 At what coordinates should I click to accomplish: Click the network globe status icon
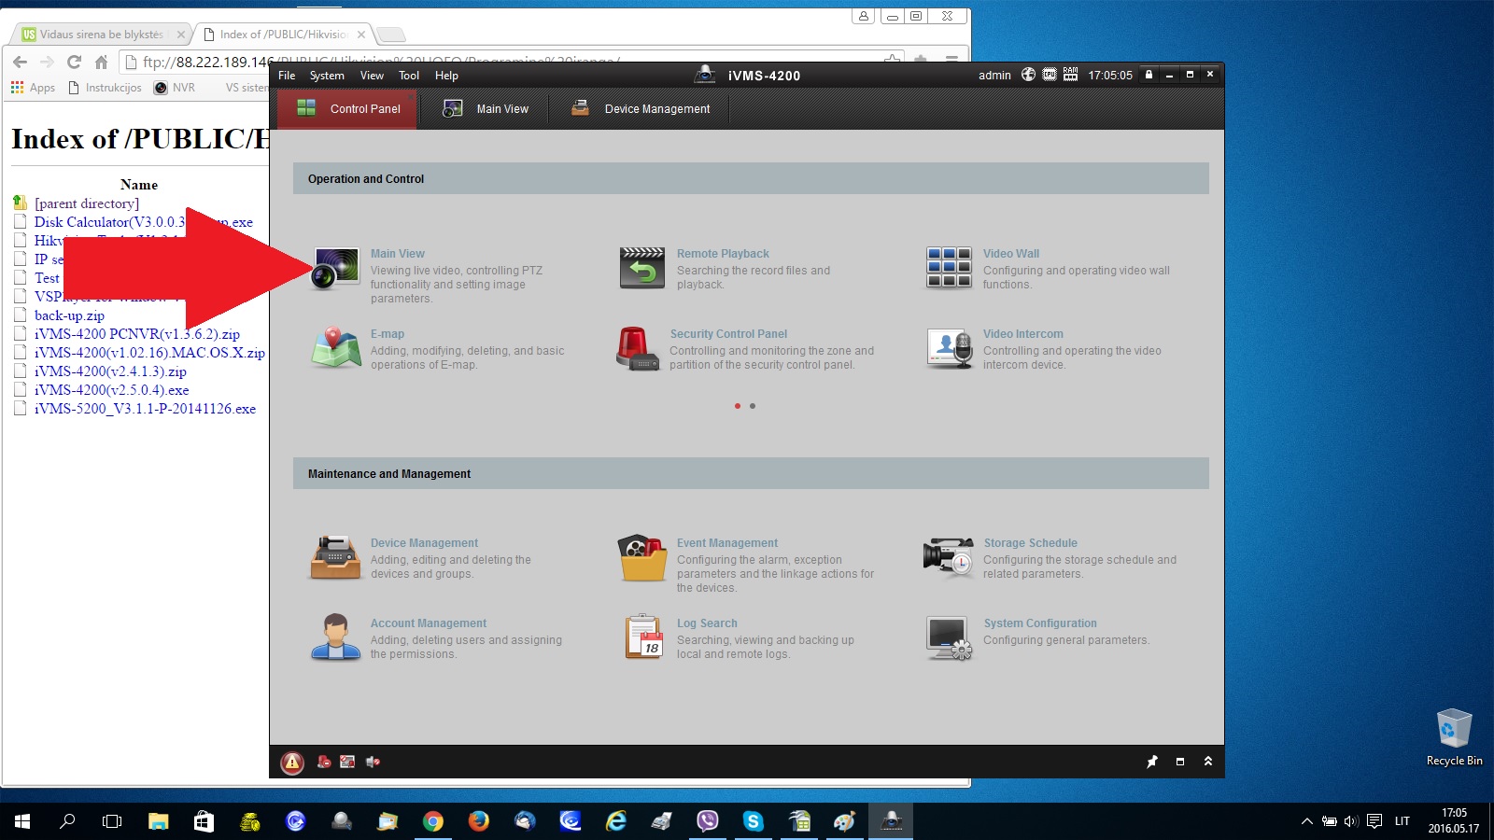[1028, 75]
